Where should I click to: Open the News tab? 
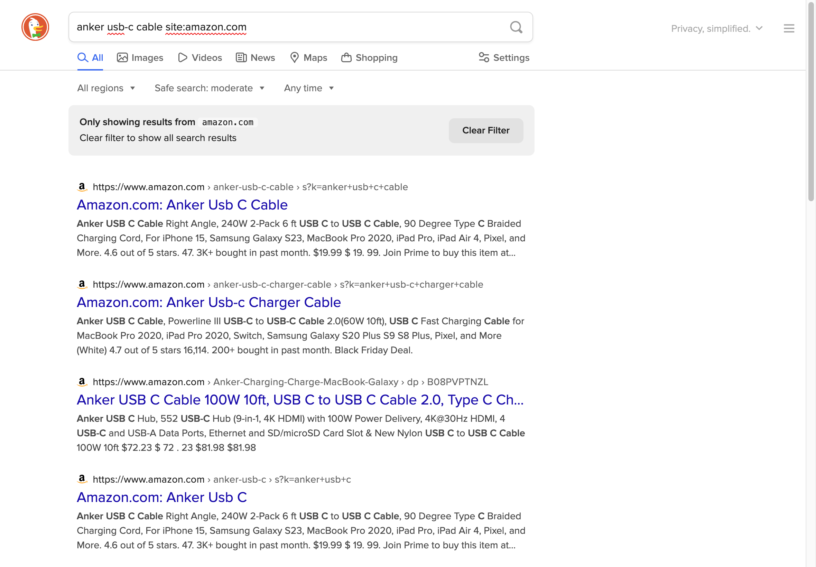coord(256,57)
